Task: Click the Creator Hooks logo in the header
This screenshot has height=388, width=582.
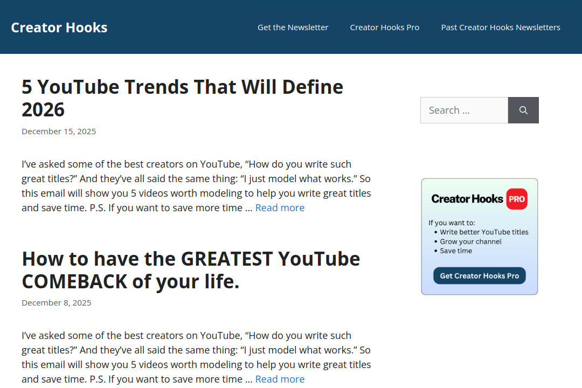Action: coord(59,27)
